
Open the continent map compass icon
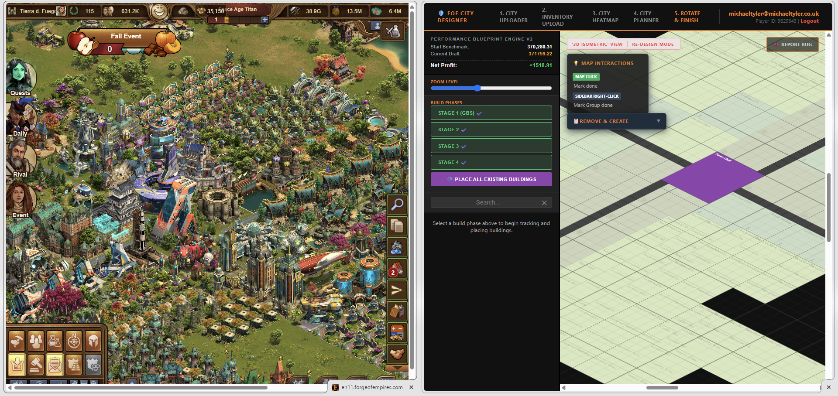click(74, 341)
